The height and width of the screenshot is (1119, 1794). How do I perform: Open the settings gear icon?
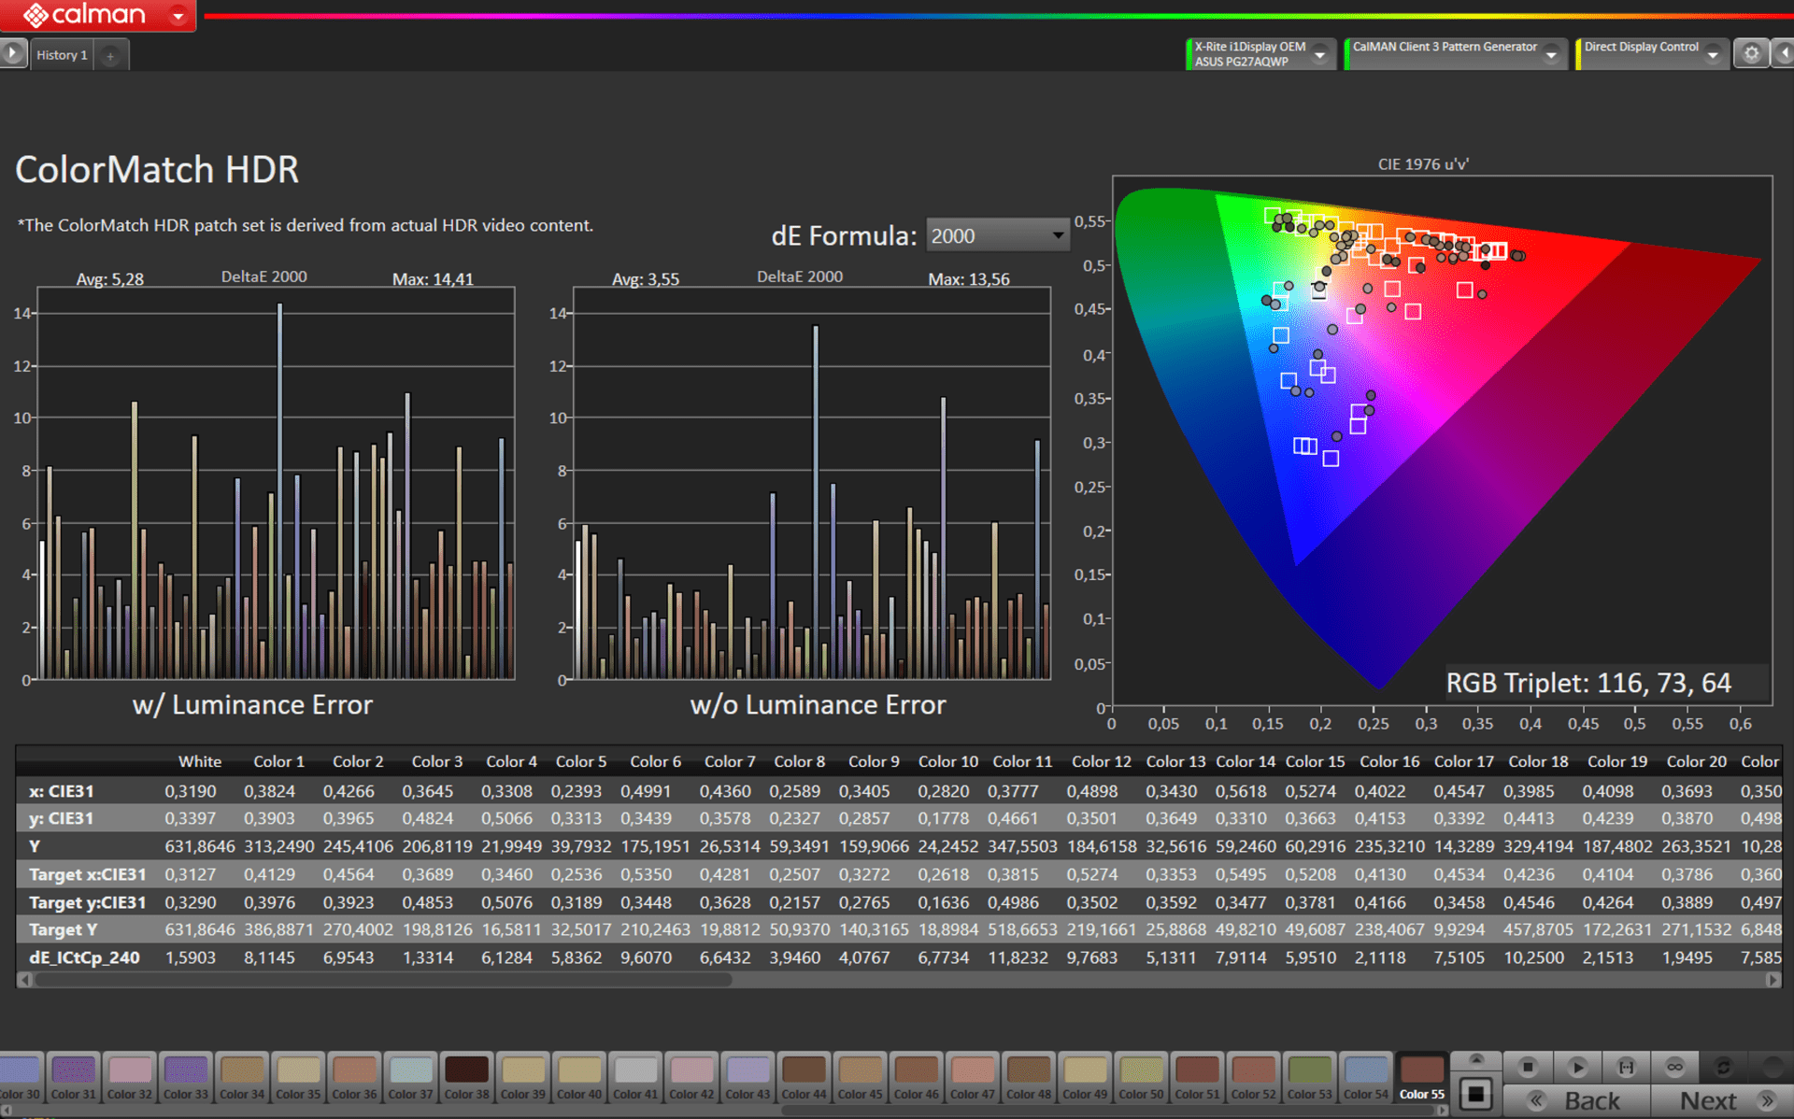coord(1751,53)
